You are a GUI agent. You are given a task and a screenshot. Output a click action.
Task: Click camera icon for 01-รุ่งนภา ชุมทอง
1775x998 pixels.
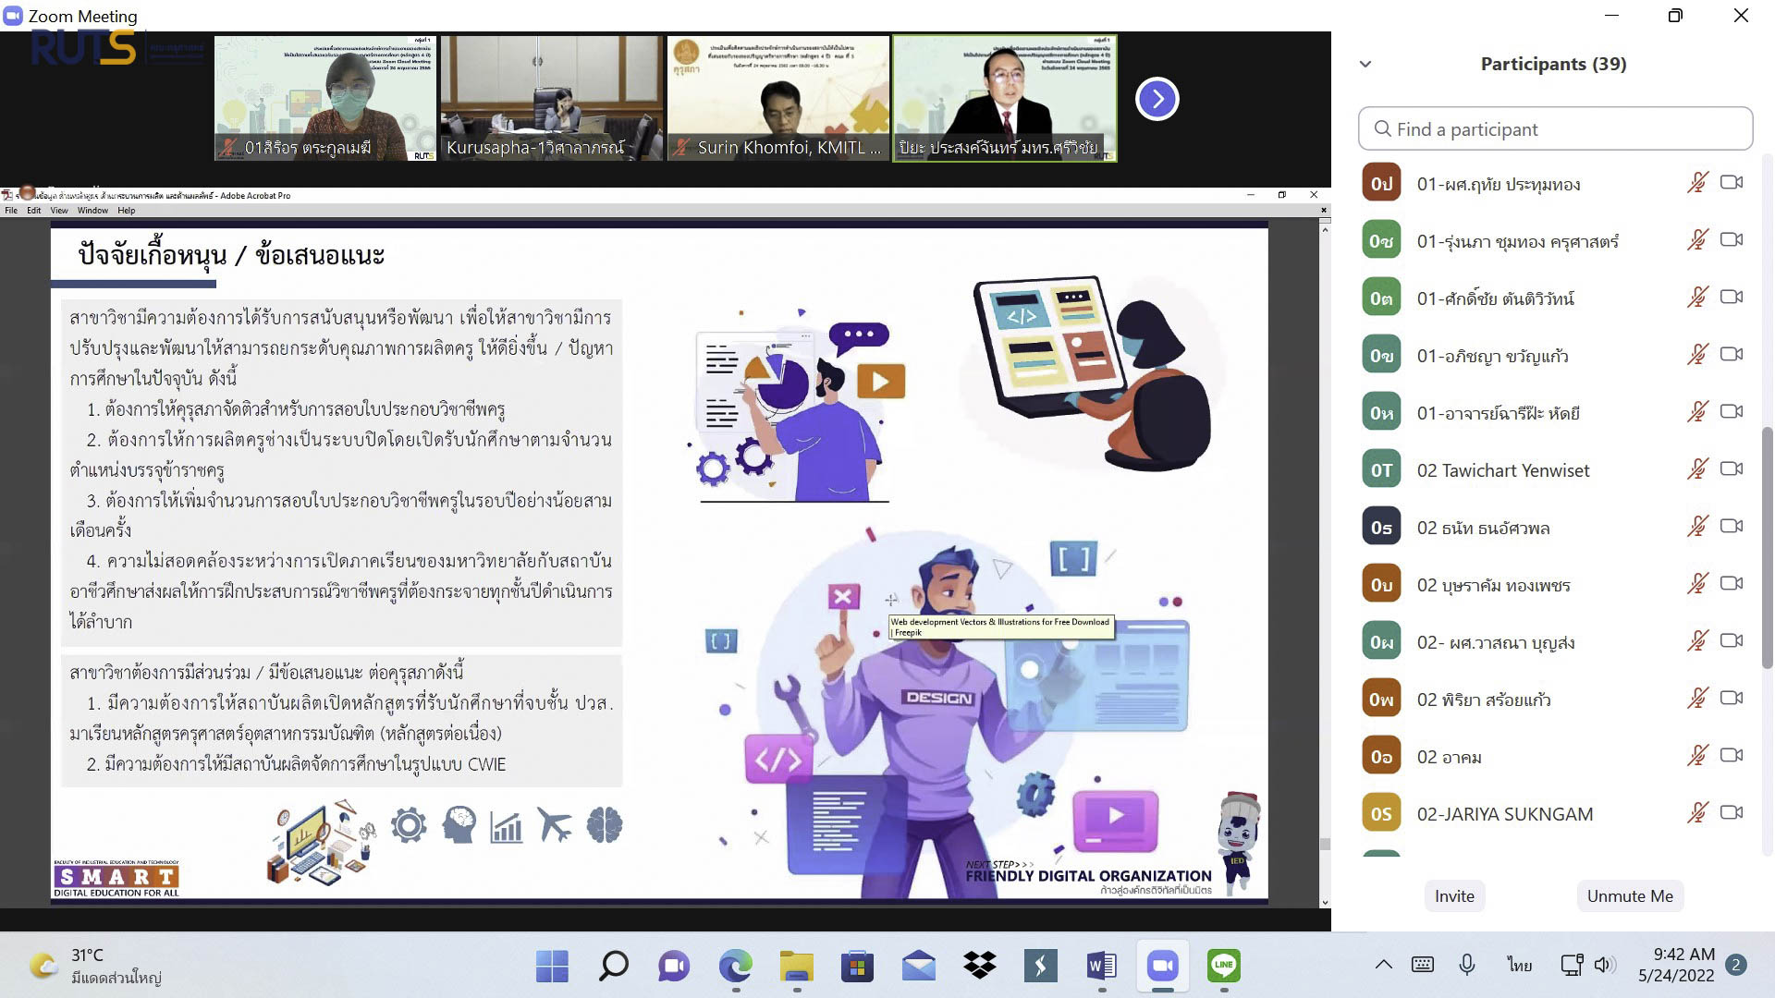(1732, 240)
